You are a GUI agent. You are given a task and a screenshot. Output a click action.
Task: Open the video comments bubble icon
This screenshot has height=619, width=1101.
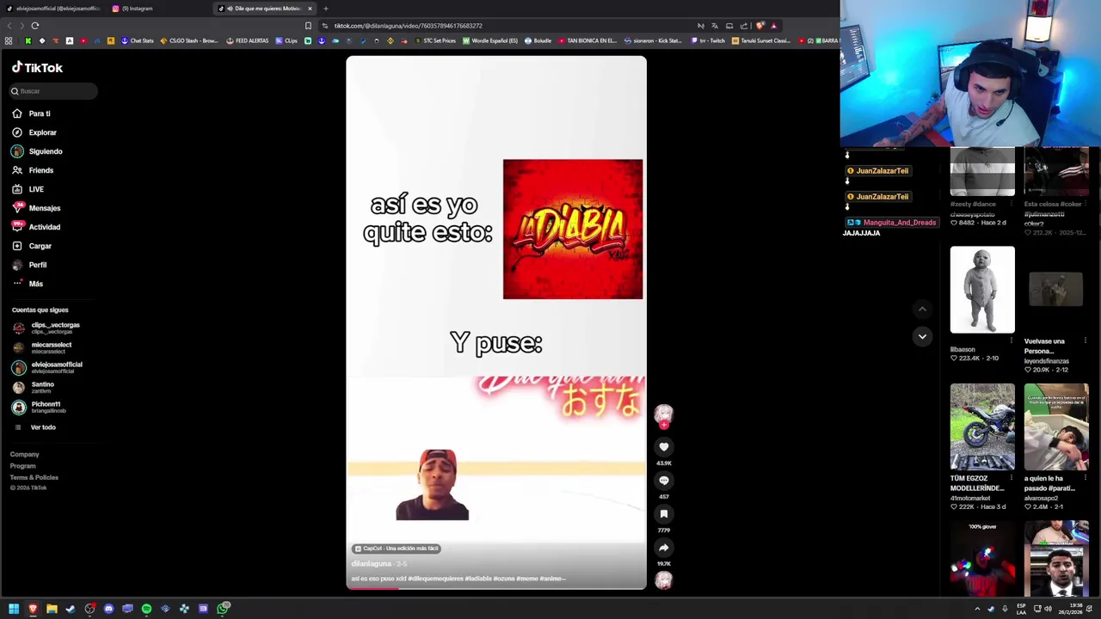[663, 481]
